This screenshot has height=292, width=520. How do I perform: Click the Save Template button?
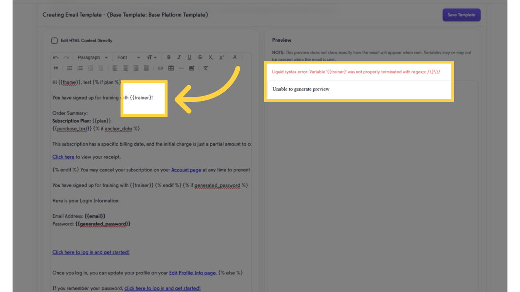461,15
